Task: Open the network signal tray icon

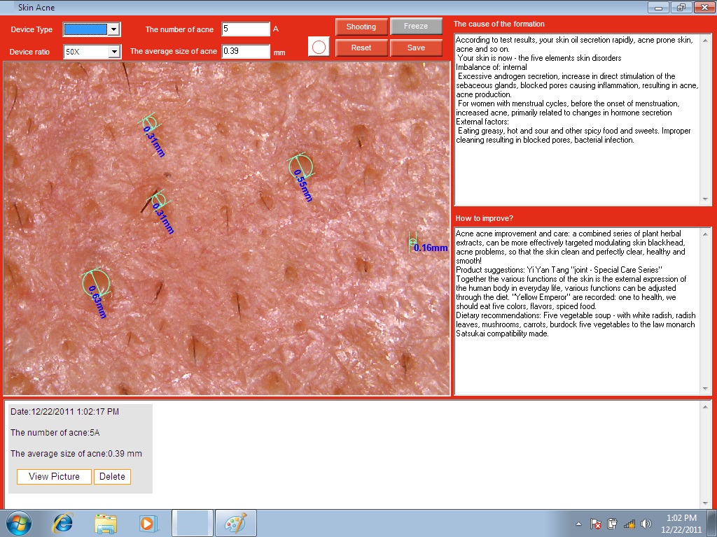Action: 629,524
